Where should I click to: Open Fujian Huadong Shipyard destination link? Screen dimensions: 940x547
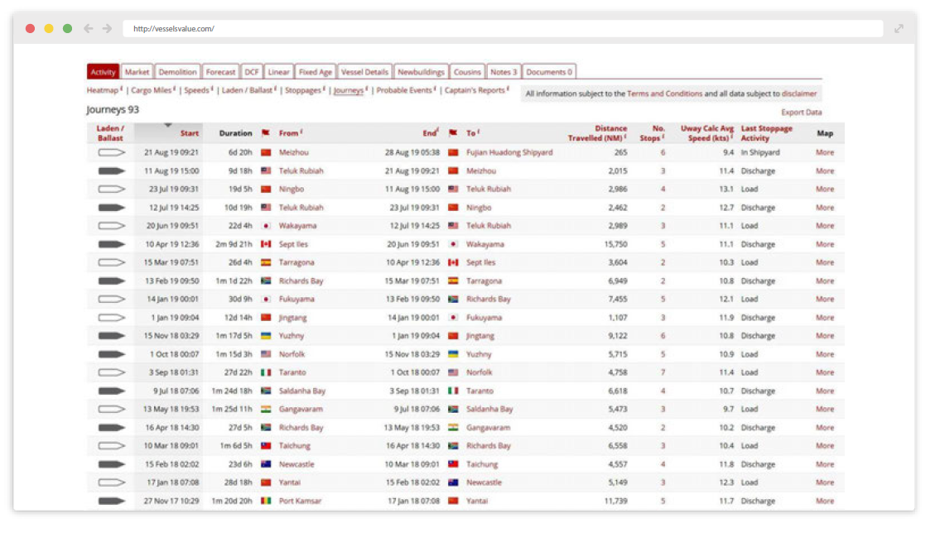[x=509, y=152]
